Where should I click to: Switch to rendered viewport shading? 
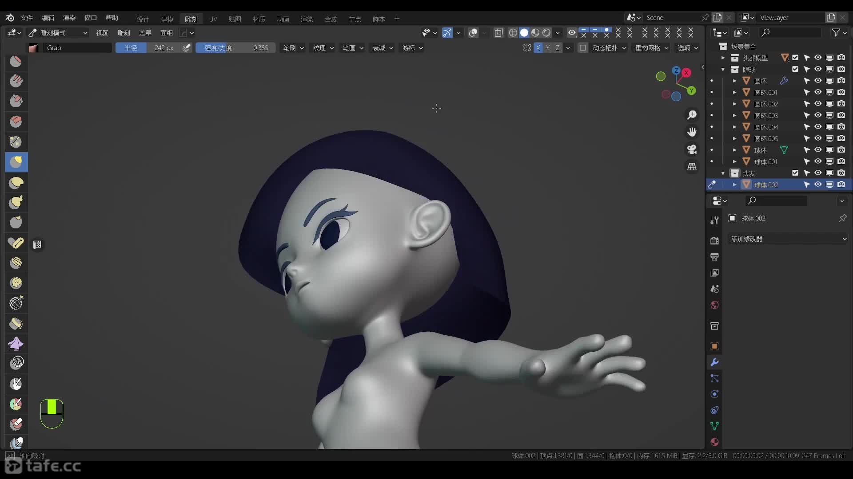(x=546, y=33)
